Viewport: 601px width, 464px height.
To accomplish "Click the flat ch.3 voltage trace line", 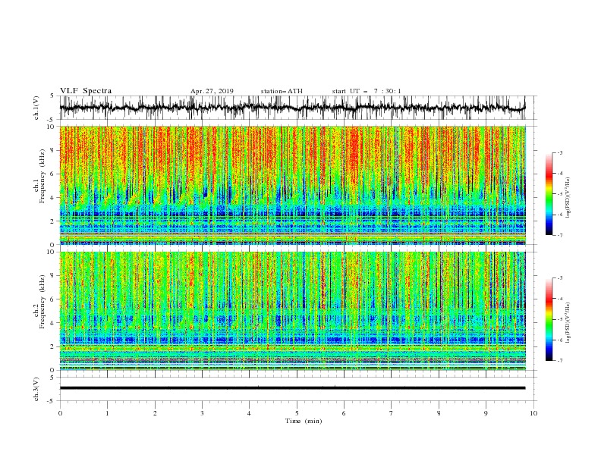I will (292, 388).
